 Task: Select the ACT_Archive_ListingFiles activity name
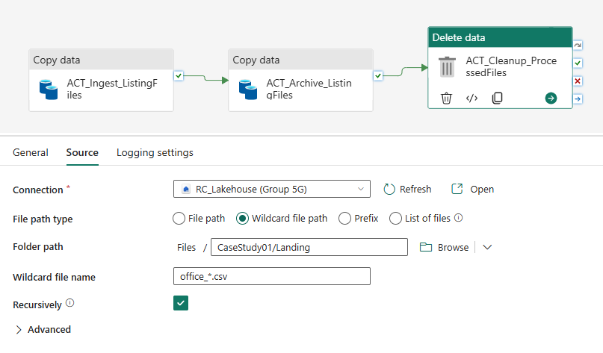click(x=309, y=89)
